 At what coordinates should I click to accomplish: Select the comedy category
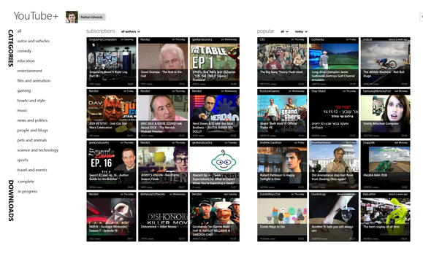tap(24, 51)
